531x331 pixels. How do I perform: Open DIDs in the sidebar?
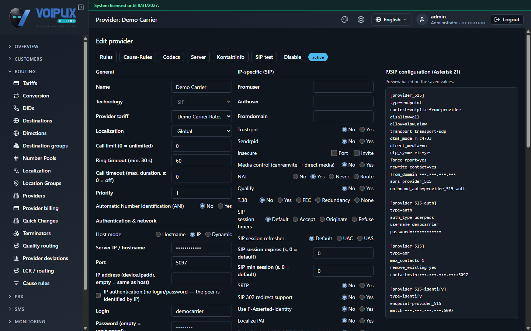[28, 108]
